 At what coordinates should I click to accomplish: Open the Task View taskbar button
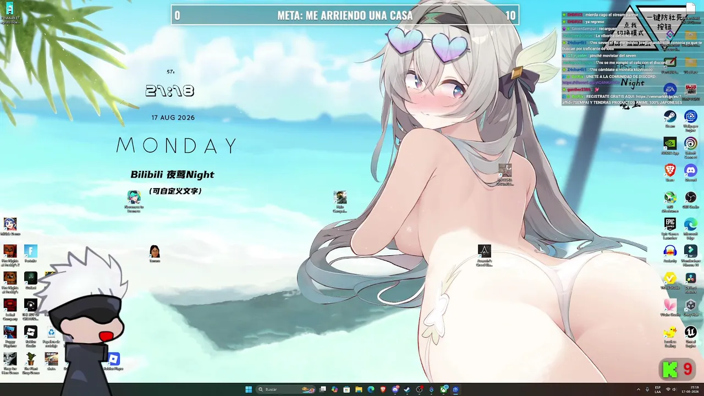[323, 389]
